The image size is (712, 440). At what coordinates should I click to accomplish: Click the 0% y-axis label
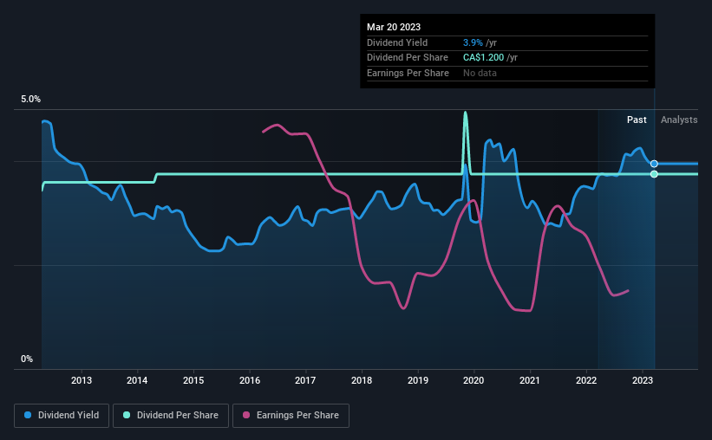point(27,359)
